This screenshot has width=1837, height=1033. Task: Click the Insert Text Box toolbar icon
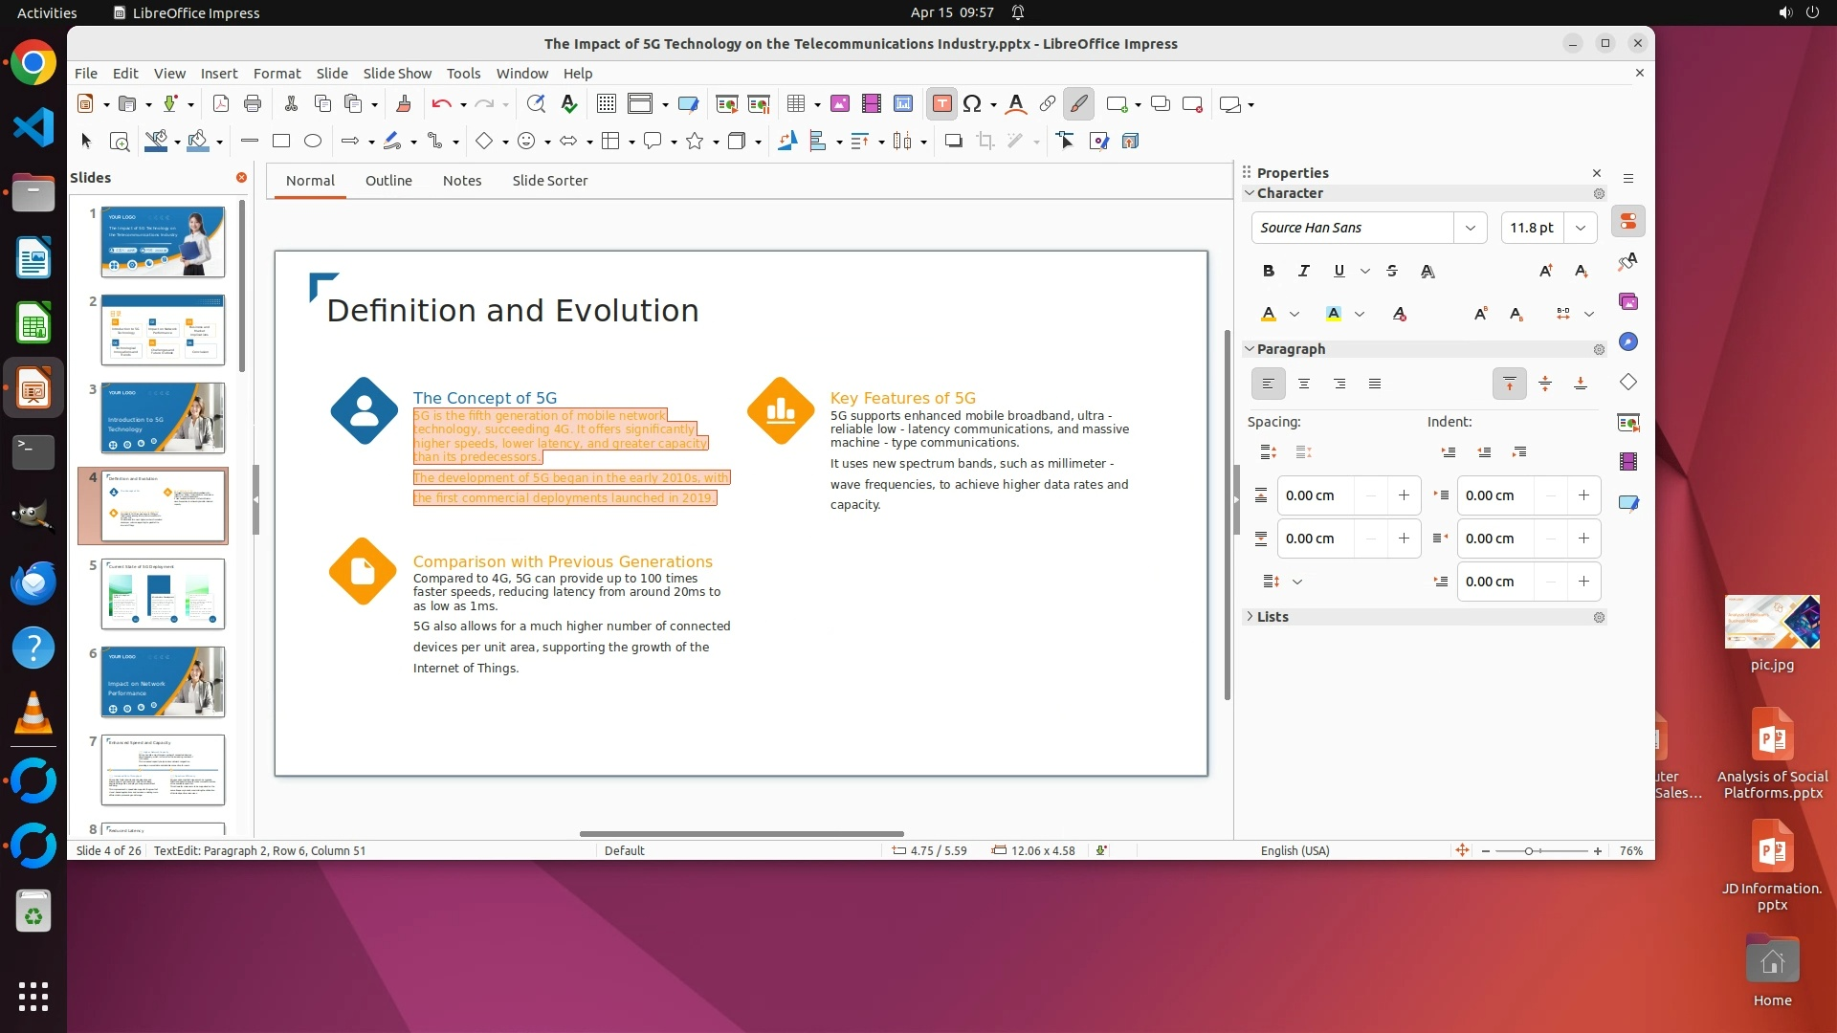coord(941,104)
